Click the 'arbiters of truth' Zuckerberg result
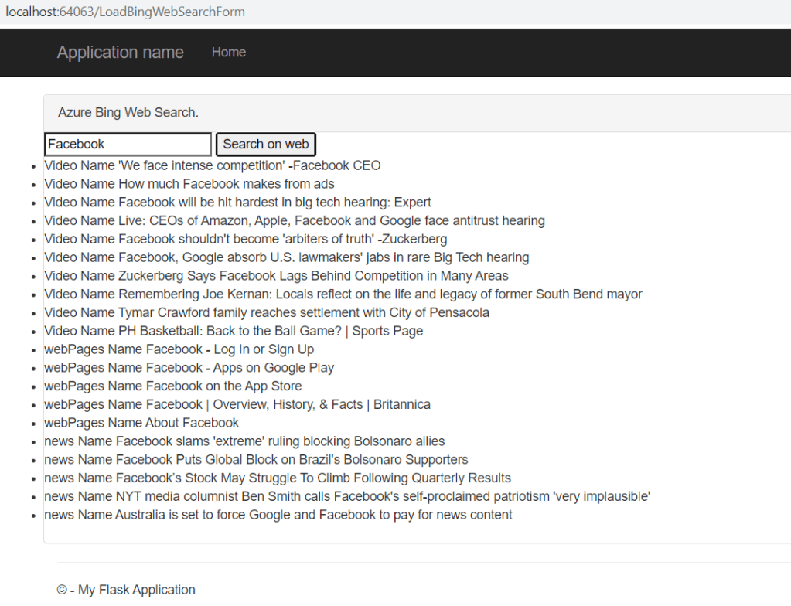 click(245, 240)
